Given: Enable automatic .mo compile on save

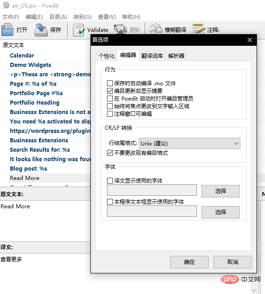Looking at the screenshot, I should coord(110,83).
